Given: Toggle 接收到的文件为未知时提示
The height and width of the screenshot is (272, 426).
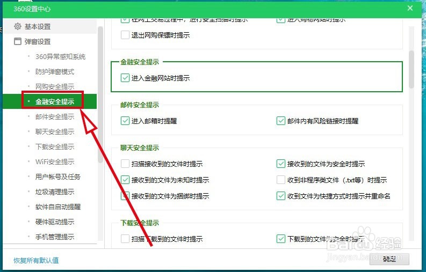Looking at the screenshot, I should point(125,180).
